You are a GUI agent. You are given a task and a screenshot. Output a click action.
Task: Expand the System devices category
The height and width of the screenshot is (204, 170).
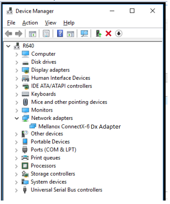pos(16,182)
